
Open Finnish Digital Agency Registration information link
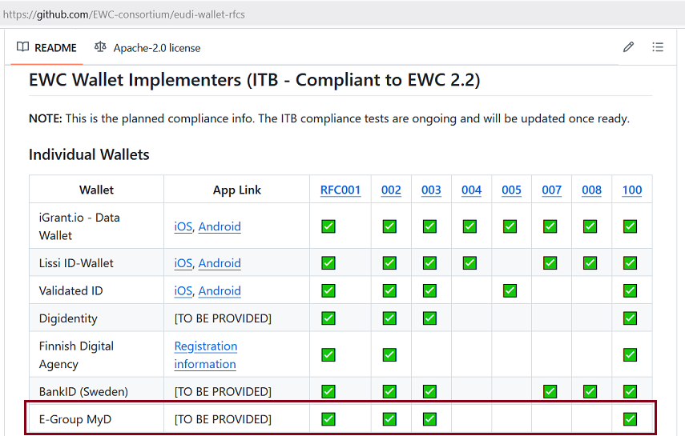206,355
